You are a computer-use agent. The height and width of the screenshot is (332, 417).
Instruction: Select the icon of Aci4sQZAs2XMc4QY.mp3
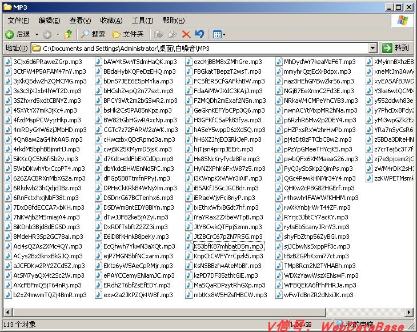pyautogui.click(x=8, y=246)
